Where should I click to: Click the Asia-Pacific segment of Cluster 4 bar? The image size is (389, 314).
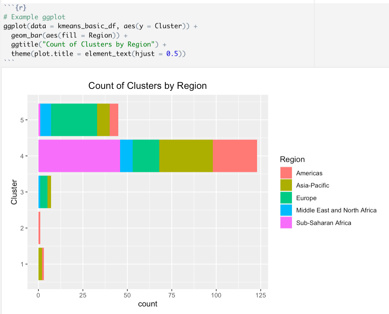click(x=186, y=156)
